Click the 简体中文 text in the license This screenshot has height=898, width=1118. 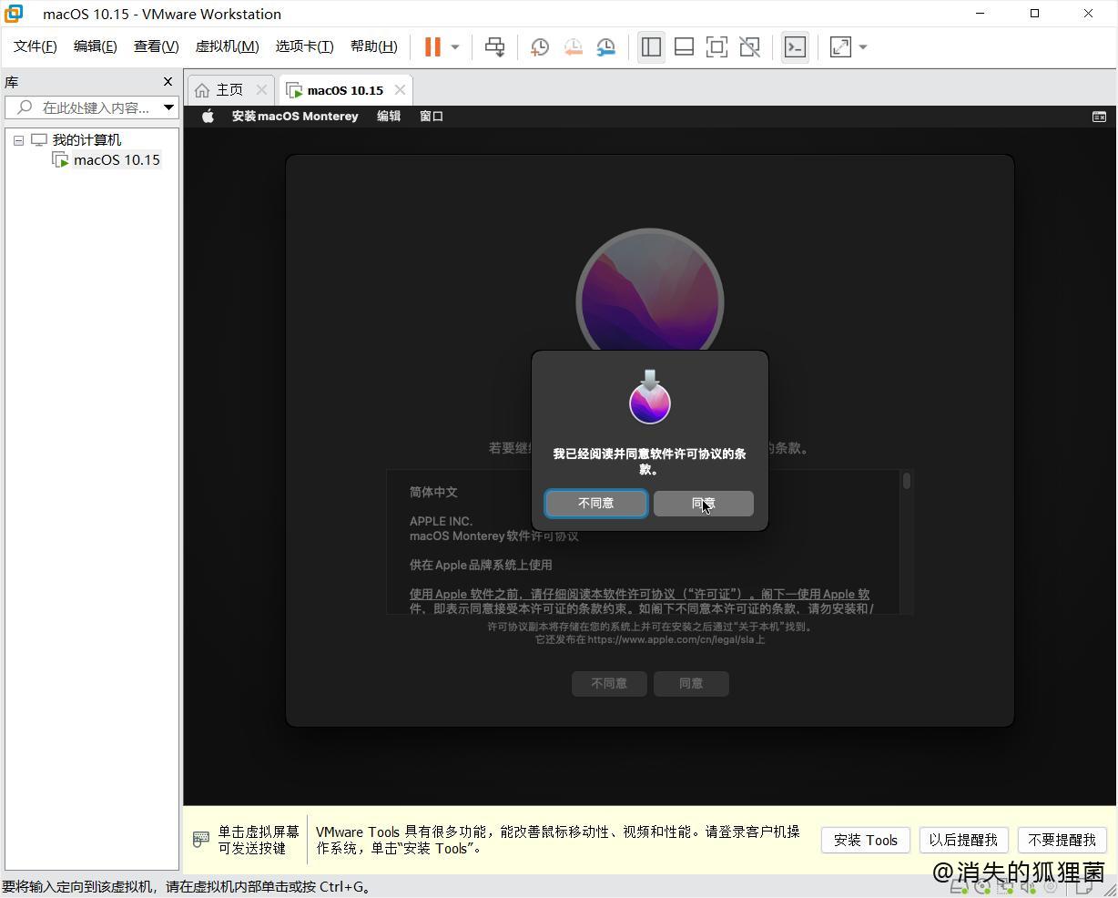pyautogui.click(x=433, y=492)
